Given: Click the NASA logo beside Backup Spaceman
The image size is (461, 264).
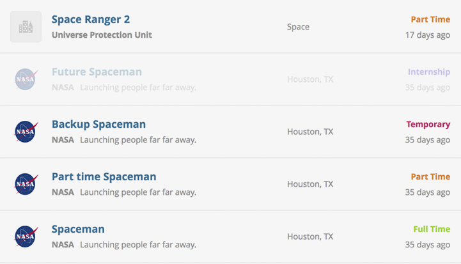Looking at the screenshot, I should click(26, 132).
